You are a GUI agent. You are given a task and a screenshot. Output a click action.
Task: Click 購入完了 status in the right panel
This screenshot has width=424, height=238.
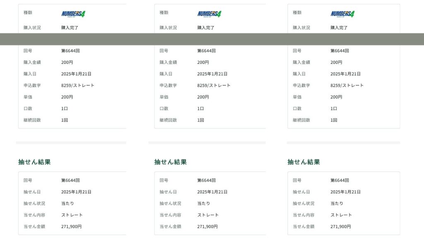tap(339, 28)
